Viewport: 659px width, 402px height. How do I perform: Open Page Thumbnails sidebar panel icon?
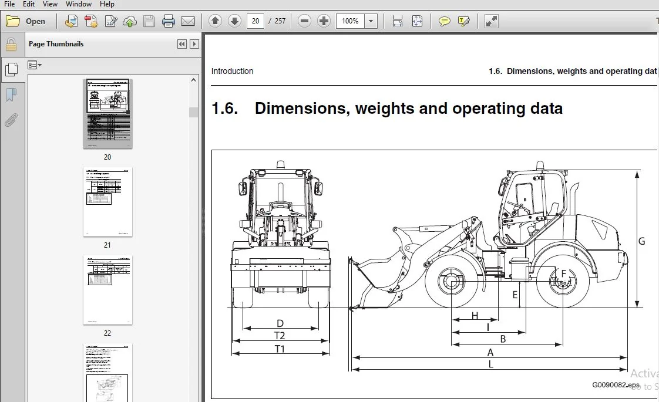11,69
